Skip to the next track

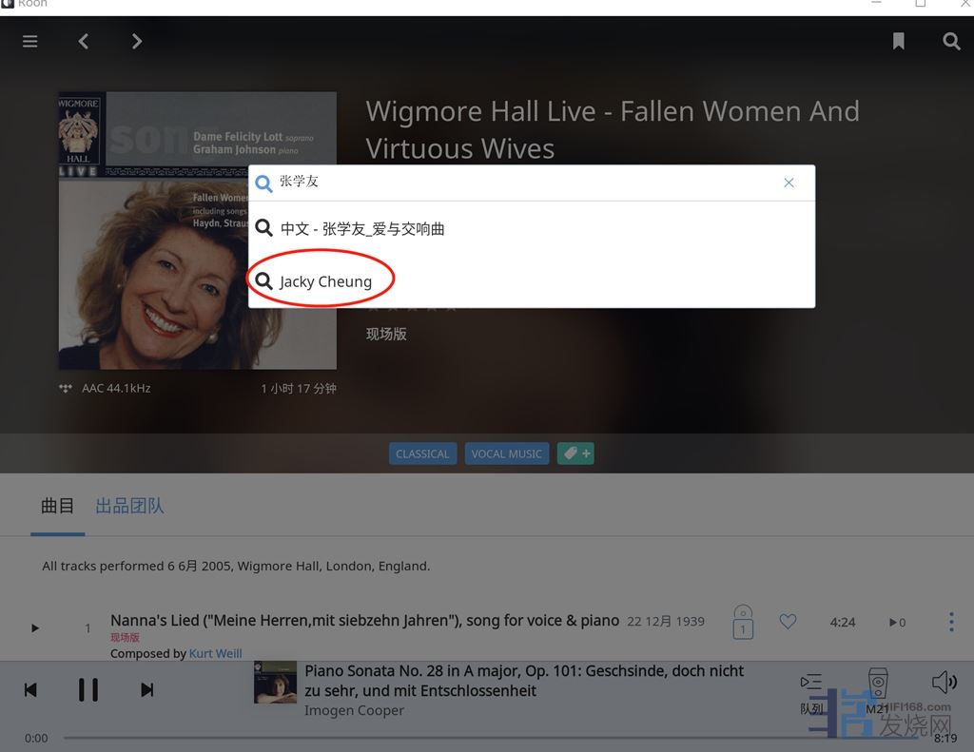pyautogui.click(x=146, y=689)
